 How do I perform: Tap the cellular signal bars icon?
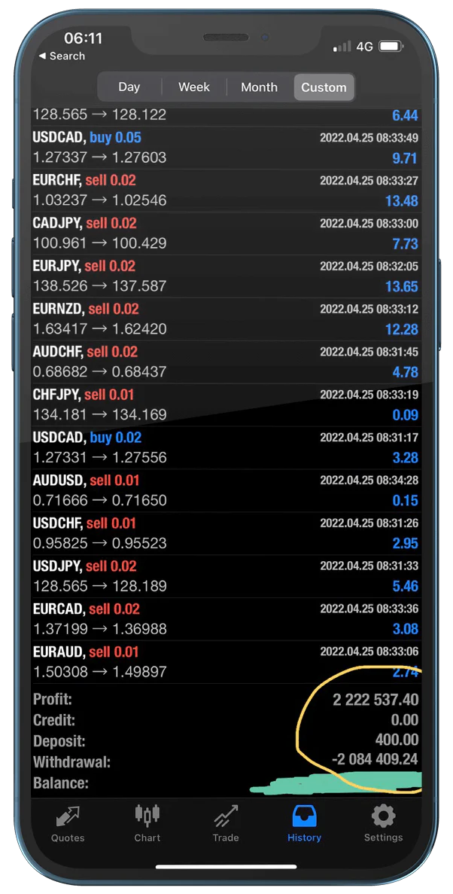pyautogui.click(x=342, y=47)
